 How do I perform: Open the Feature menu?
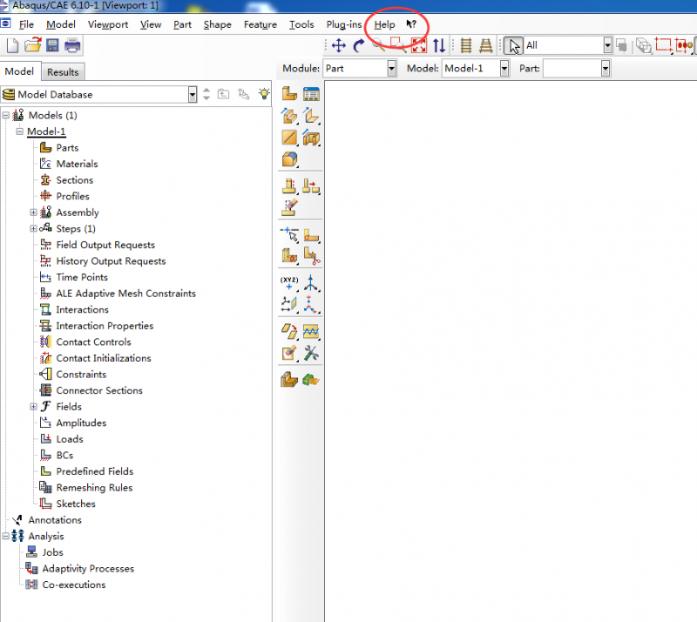pos(260,24)
